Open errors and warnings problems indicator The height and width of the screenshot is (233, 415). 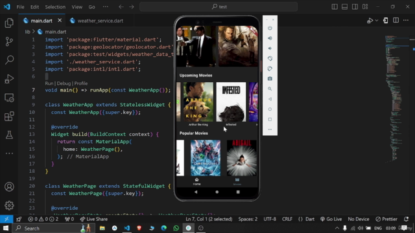pyautogui.click(x=43, y=219)
